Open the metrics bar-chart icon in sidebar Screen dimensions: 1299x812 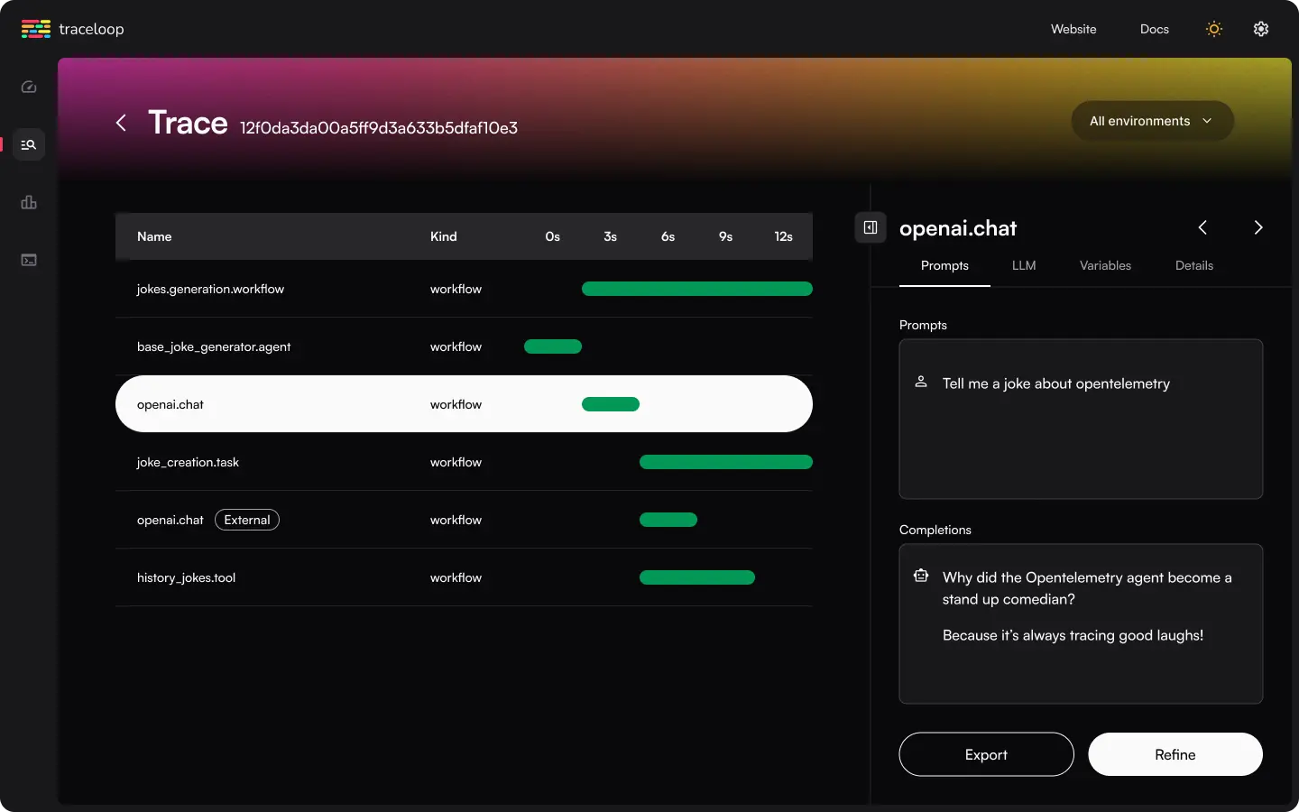28,202
